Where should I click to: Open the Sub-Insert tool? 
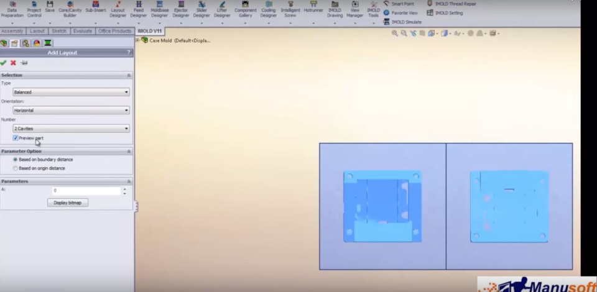tap(96, 7)
